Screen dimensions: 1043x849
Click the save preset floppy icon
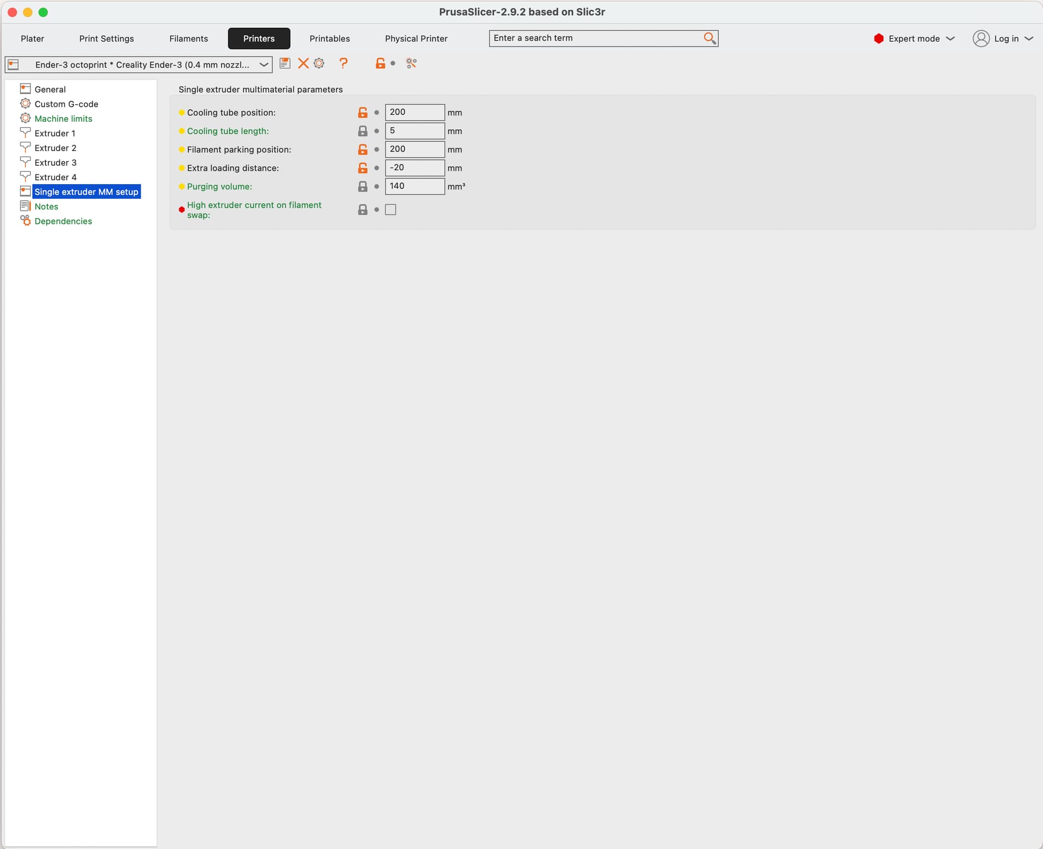tap(285, 64)
